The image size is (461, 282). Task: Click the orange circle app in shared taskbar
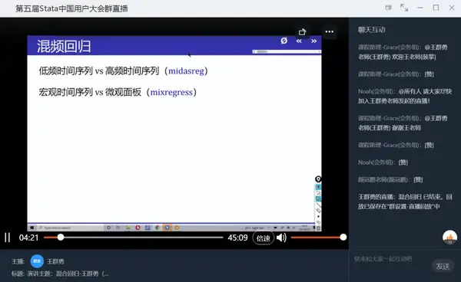[x=177, y=228]
